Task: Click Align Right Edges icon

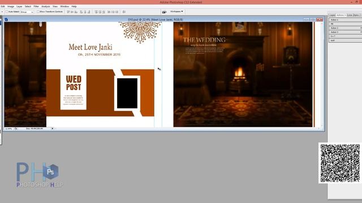Action: click(x=89, y=12)
